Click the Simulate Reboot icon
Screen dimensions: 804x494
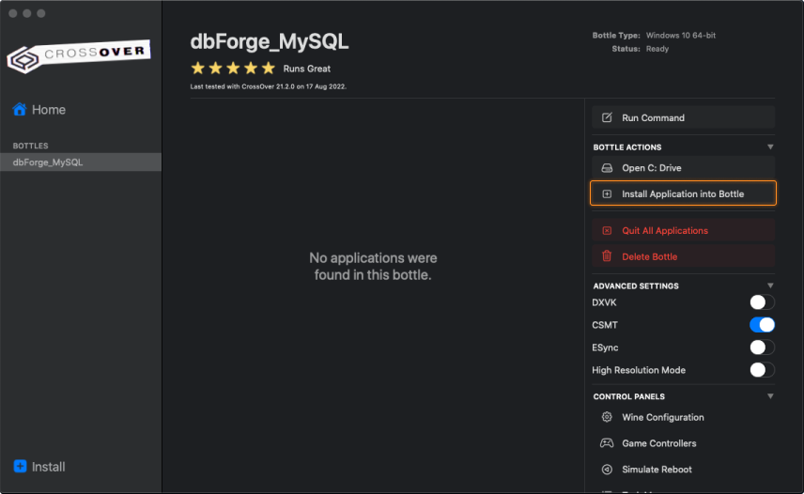coord(607,470)
